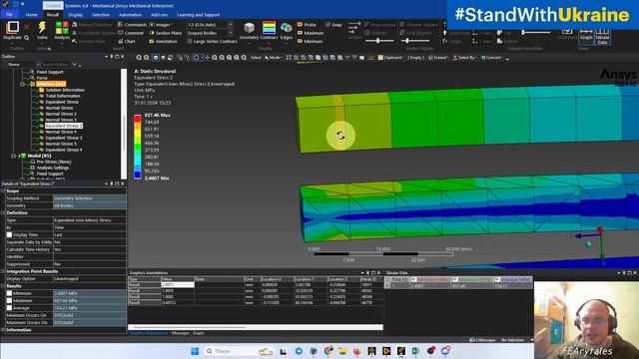Toggle the Maximum result checkbox
The image size is (639, 359).
pos(9,300)
